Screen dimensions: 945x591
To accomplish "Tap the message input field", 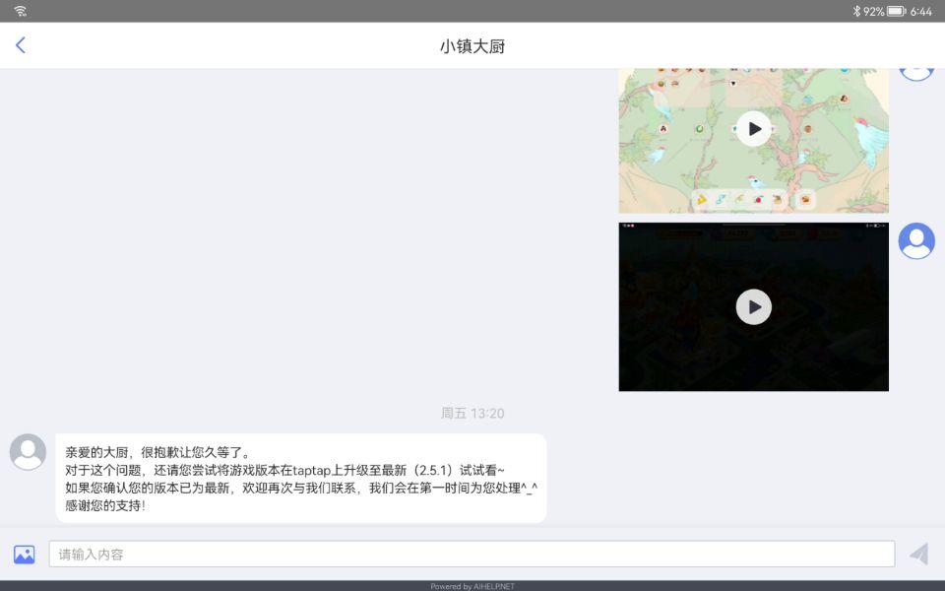I will coord(472,555).
